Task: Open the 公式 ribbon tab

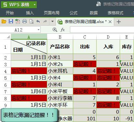Action: tap(74, 13)
